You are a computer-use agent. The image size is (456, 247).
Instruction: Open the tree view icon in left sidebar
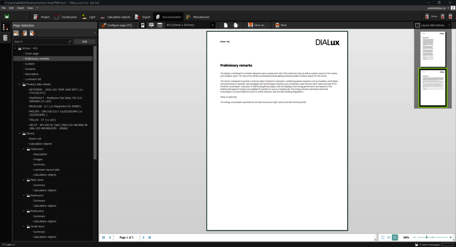pyautogui.click(x=5, y=27)
